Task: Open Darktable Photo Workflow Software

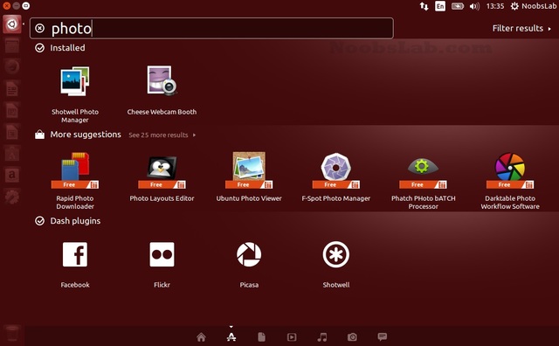Action: (x=510, y=181)
